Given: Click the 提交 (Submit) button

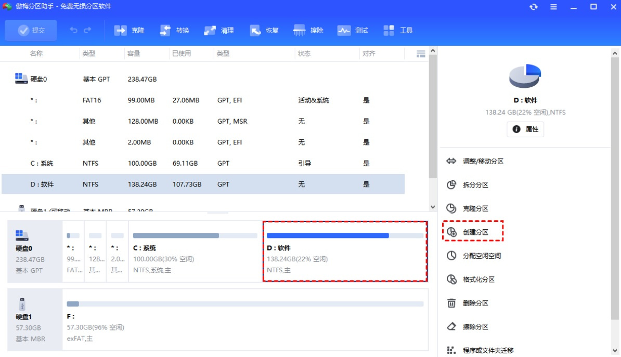Looking at the screenshot, I should pyautogui.click(x=31, y=31).
